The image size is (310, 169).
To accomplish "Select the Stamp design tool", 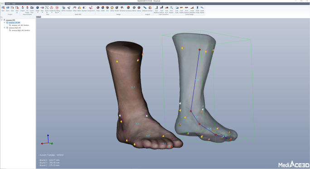I will pos(139,9).
